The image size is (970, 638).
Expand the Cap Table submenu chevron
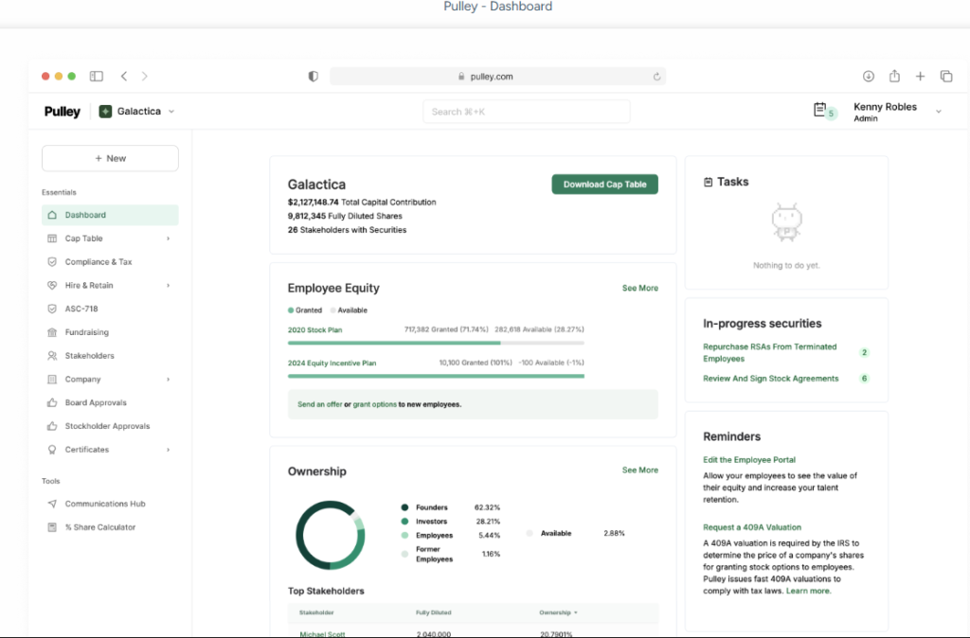pyautogui.click(x=169, y=239)
